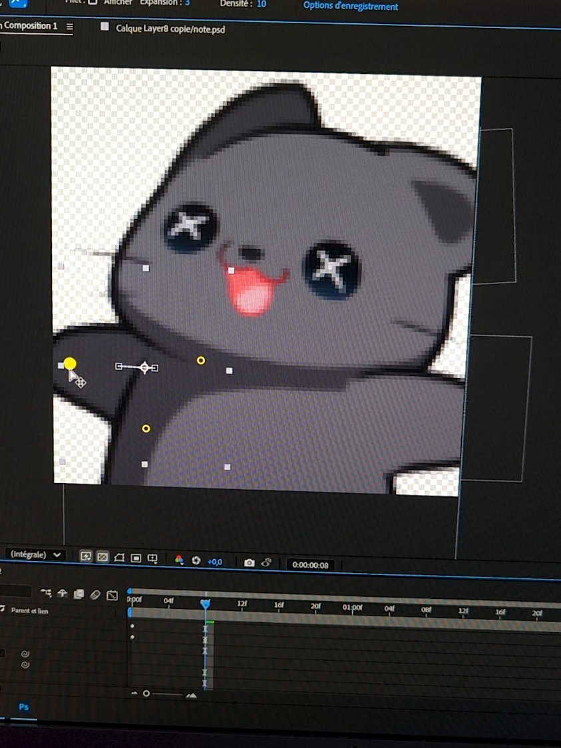
Task: Click the Parent et lien column header
Action: coord(29,611)
